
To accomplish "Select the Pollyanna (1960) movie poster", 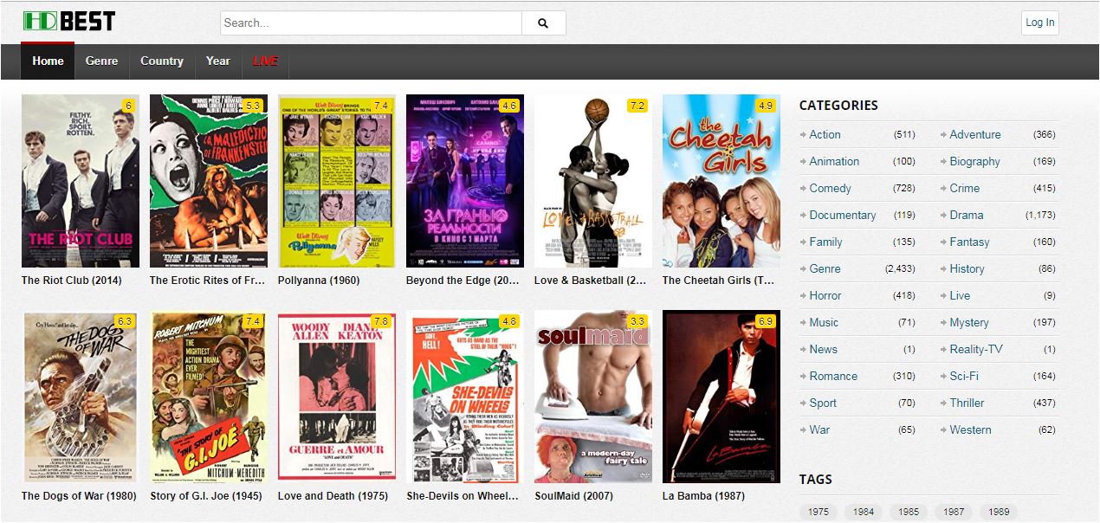I will (336, 181).
